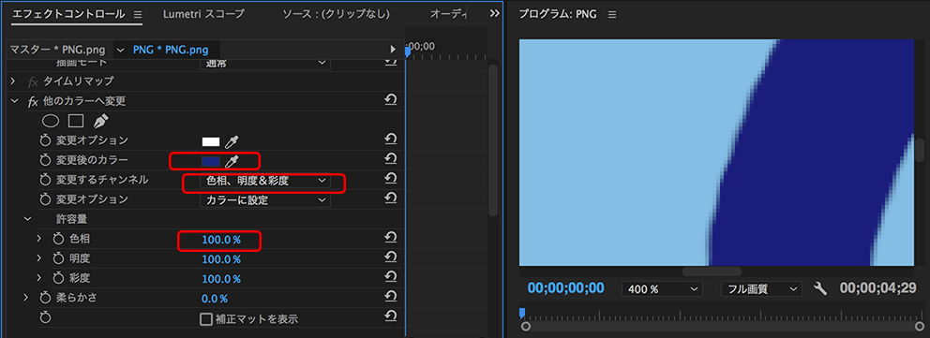This screenshot has height=338, width=930.
Task: Select the rectangle mask tool
Action: (x=75, y=121)
